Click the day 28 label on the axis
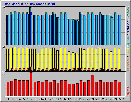 pos(111,99)
